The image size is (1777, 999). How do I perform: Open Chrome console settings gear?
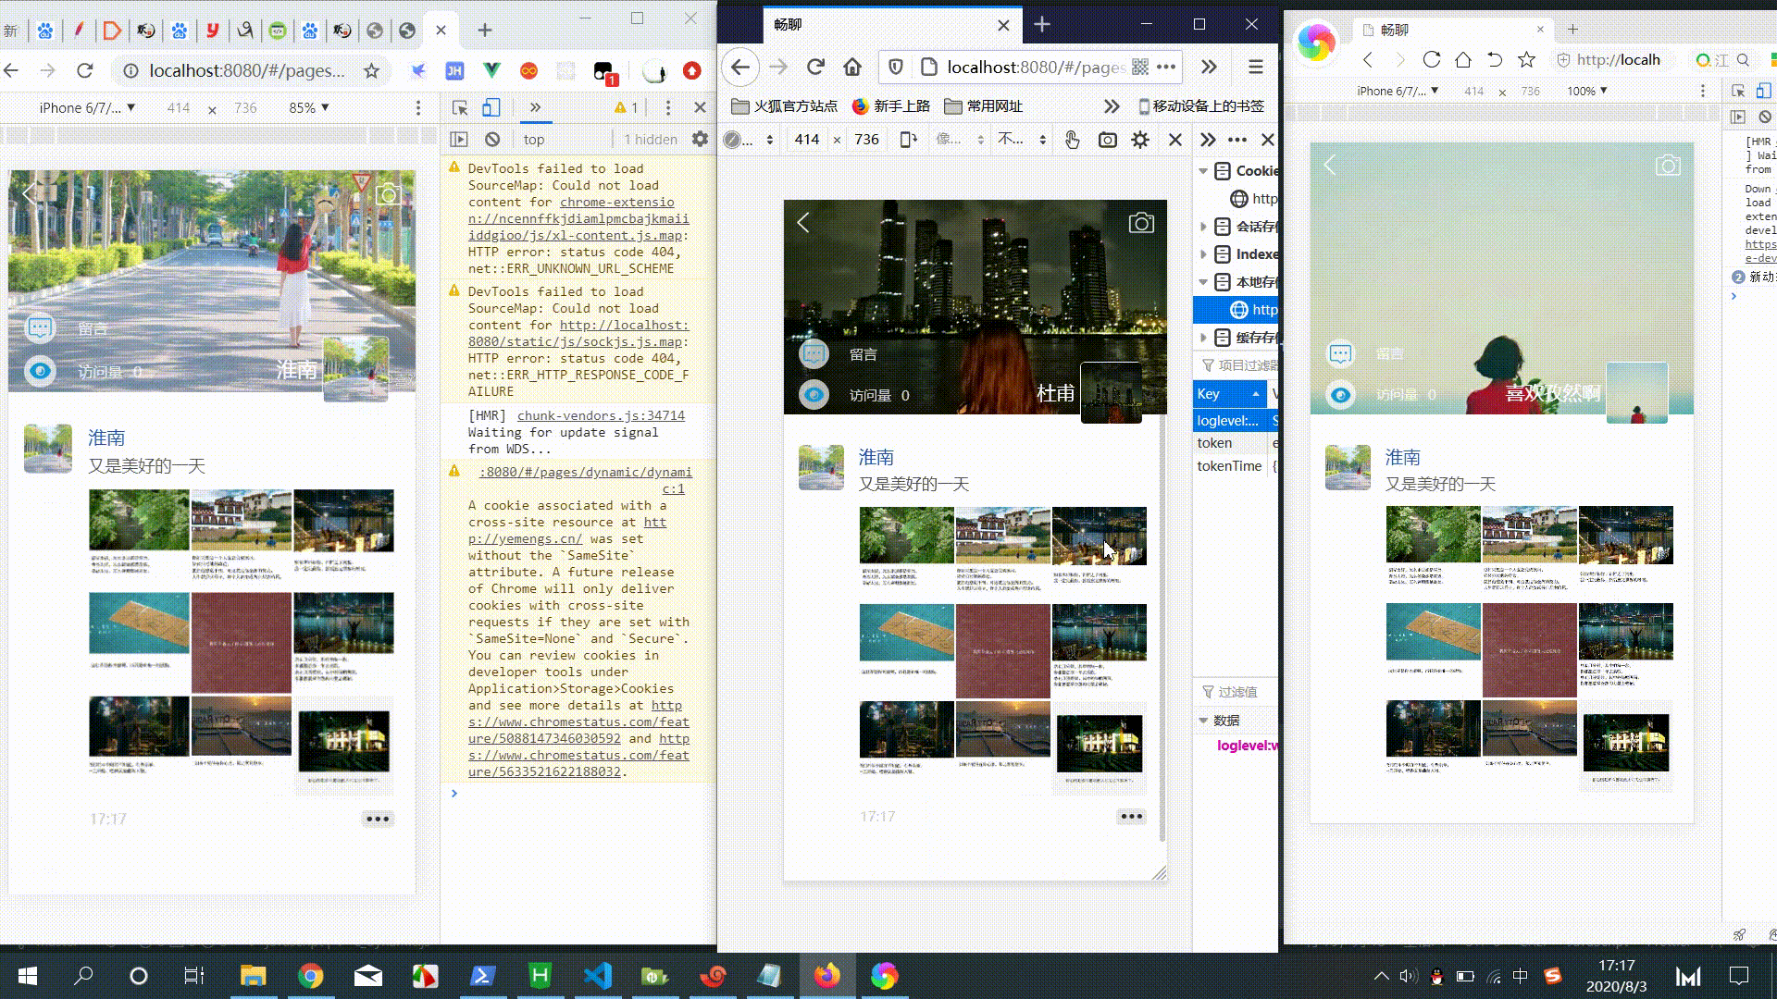(700, 140)
